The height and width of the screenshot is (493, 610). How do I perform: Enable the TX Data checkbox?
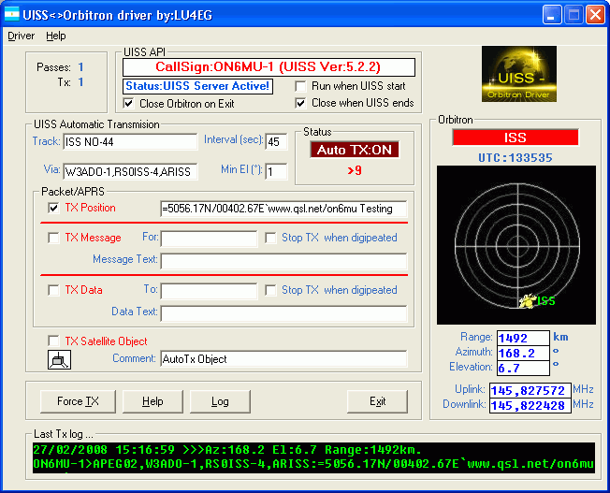[x=53, y=290]
